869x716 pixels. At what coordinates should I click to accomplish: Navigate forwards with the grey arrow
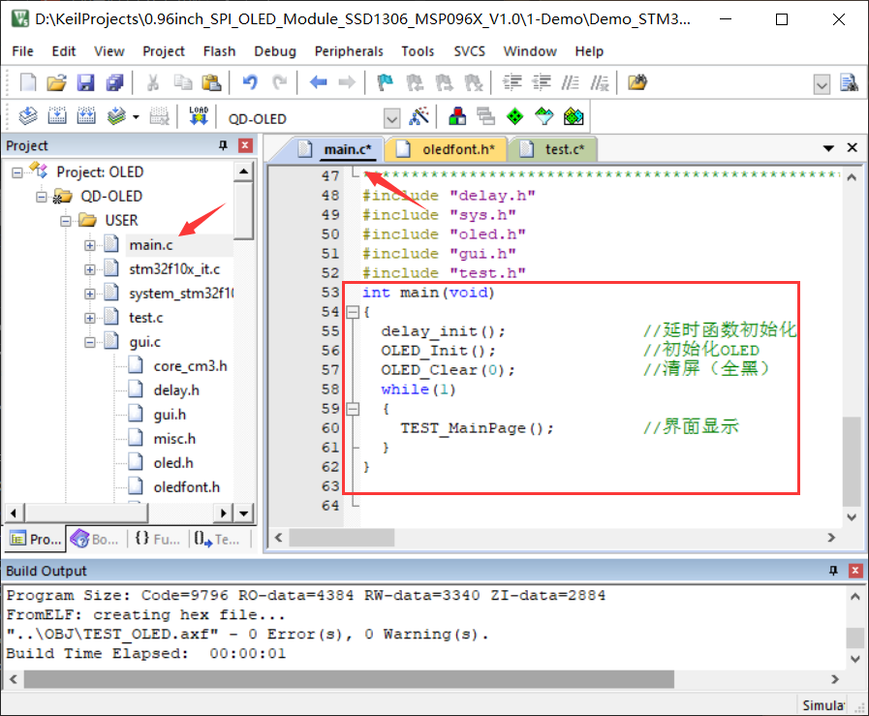point(347,82)
